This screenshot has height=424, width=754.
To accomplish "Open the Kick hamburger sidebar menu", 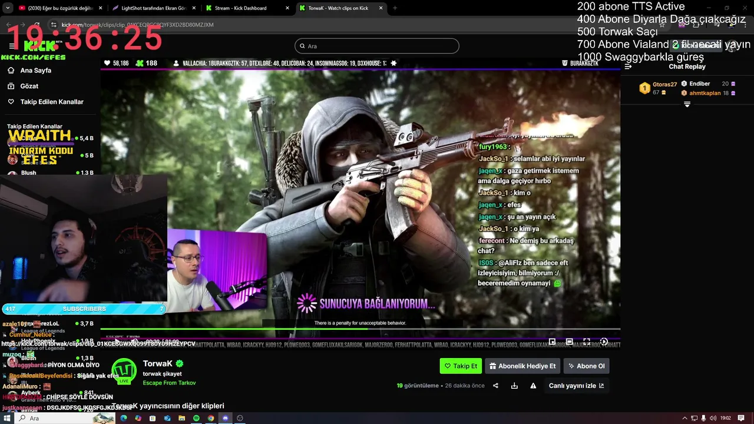I will [12, 46].
